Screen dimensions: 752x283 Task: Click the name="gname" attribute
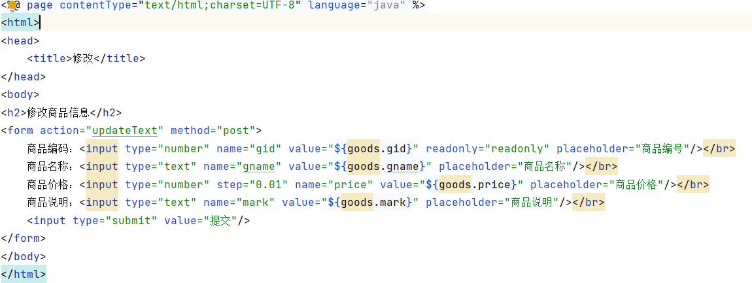[x=243, y=167]
